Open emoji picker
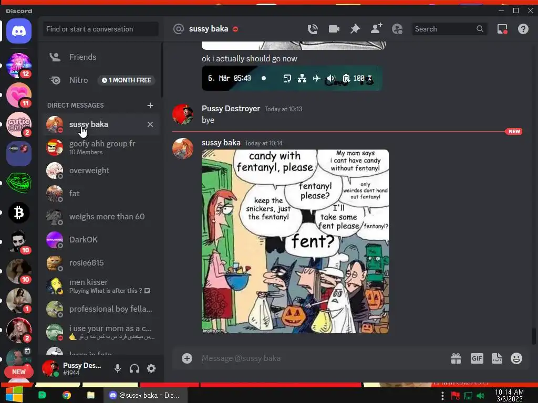Screen dimensions: 538x403 [516, 358]
